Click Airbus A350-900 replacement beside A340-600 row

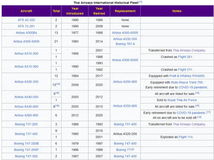pyautogui.click(x=125, y=106)
